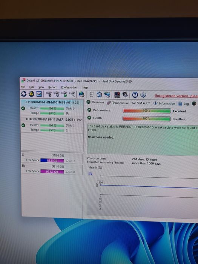
Task: Click the Refresh disk status toolbar icon
Action: tap(23, 94)
